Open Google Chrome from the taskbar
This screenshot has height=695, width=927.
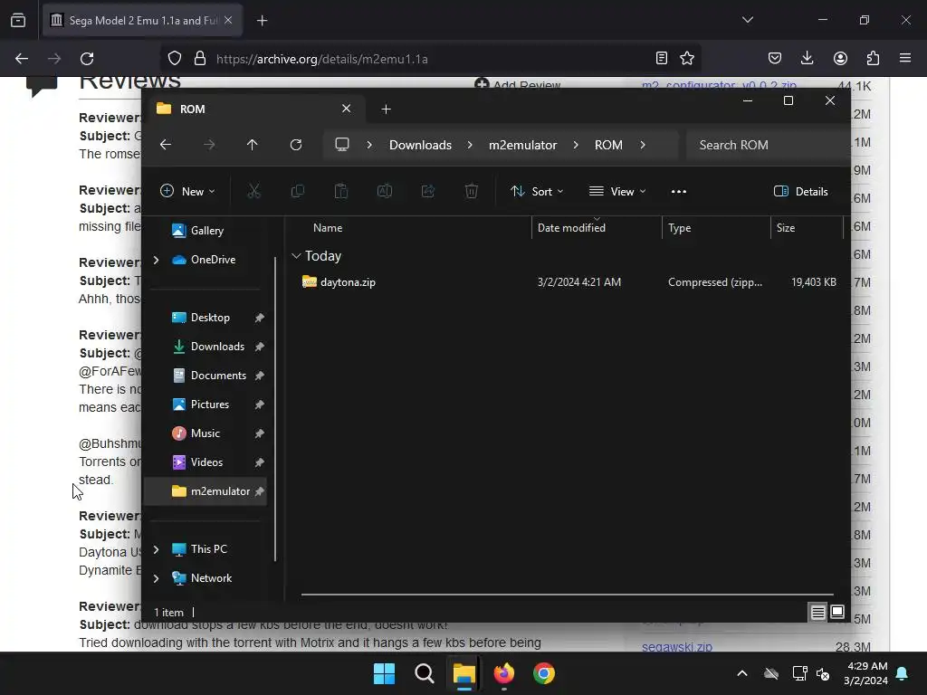(544, 673)
